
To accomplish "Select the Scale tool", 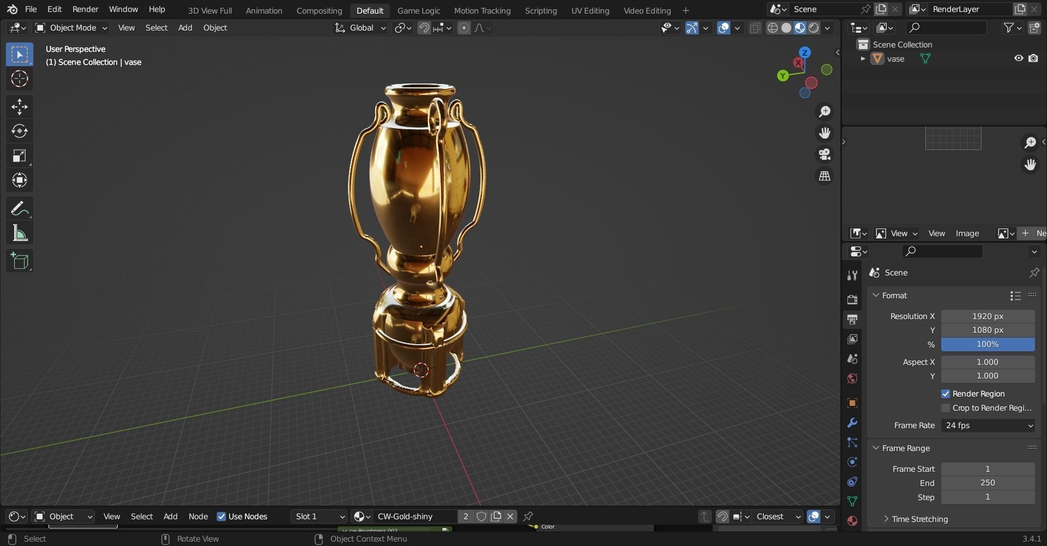I will pyautogui.click(x=20, y=156).
